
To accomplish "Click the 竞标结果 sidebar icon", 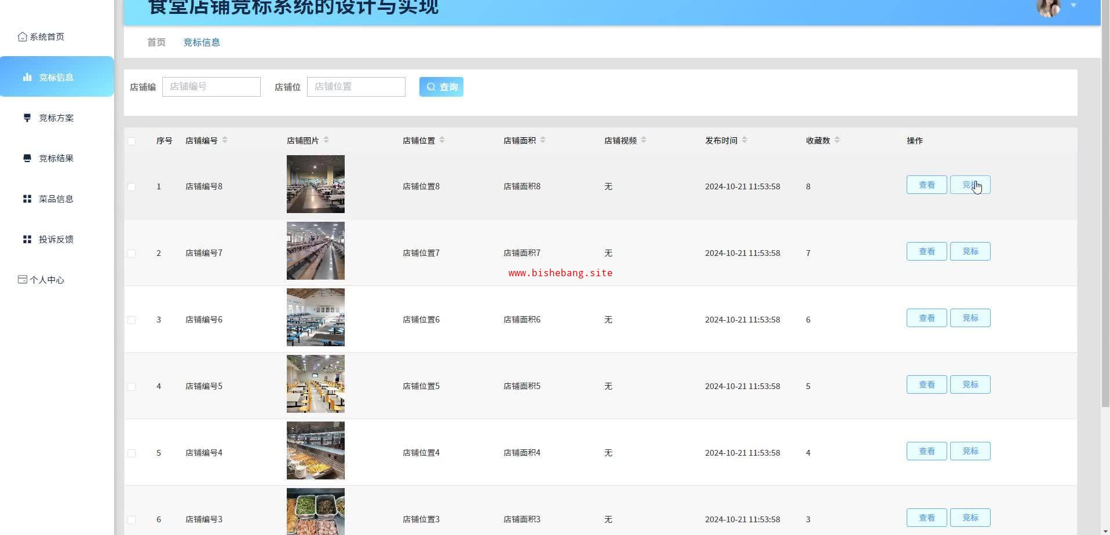I will click(27, 158).
